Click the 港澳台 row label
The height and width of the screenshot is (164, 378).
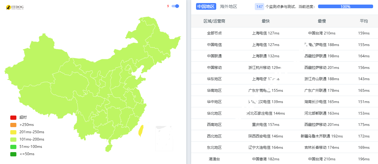click(x=214, y=159)
